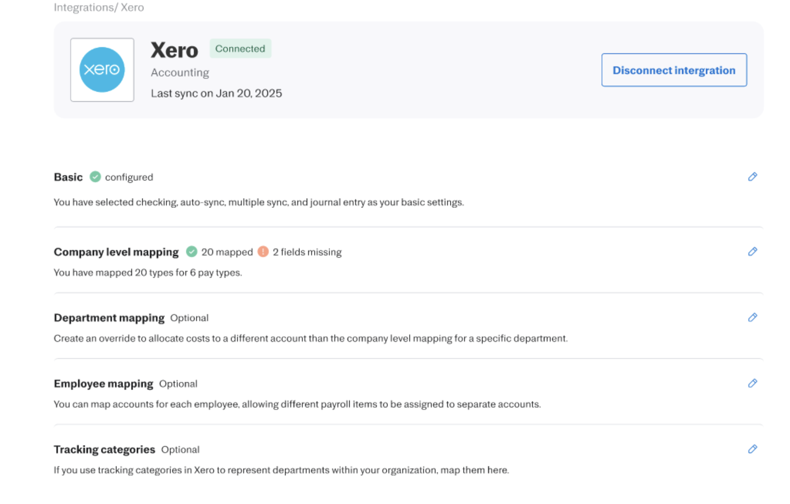The height and width of the screenshot is (504, 790).
Task: Click orange warning icon for missing fields
Action: point(263,252)
